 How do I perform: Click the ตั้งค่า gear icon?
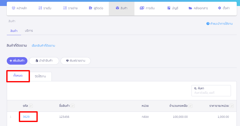[x=219, y=8]
